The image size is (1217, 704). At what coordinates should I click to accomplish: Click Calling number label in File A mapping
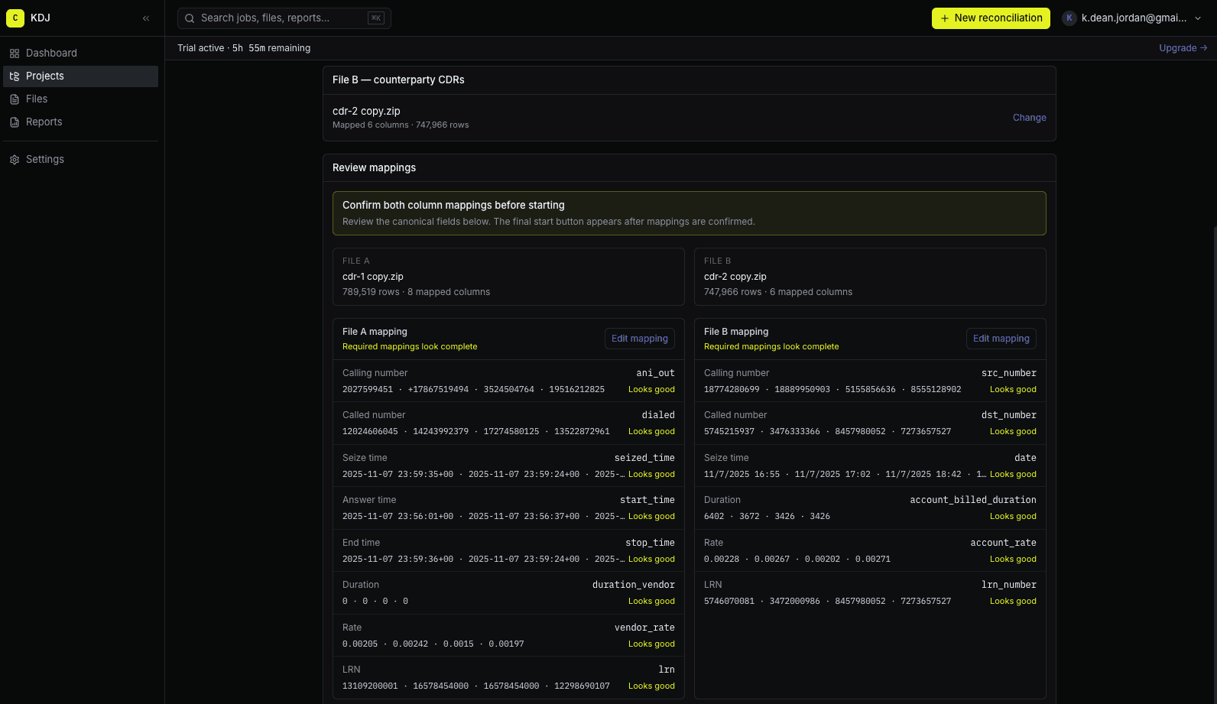pyautogui.click(x=375, y=373)
